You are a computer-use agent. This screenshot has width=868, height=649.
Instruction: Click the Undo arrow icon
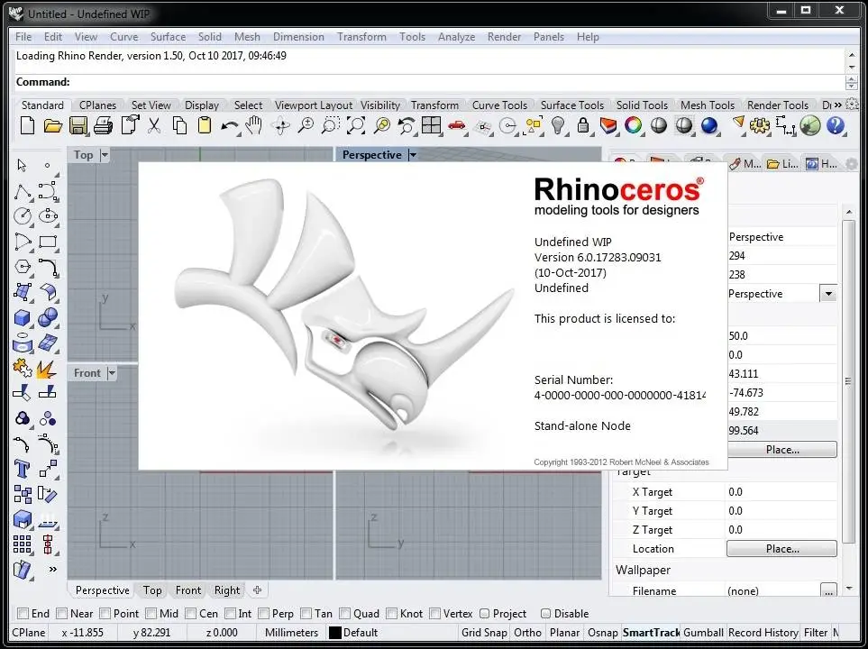pos(229,126)
